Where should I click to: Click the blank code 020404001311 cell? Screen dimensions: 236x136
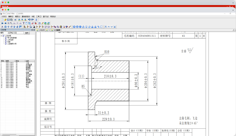click(147, 36)
